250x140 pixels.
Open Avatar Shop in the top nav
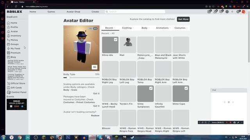point(73,12)
